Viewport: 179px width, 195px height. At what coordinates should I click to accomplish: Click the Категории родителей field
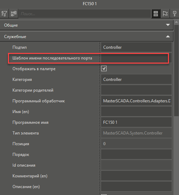[136, 90]
